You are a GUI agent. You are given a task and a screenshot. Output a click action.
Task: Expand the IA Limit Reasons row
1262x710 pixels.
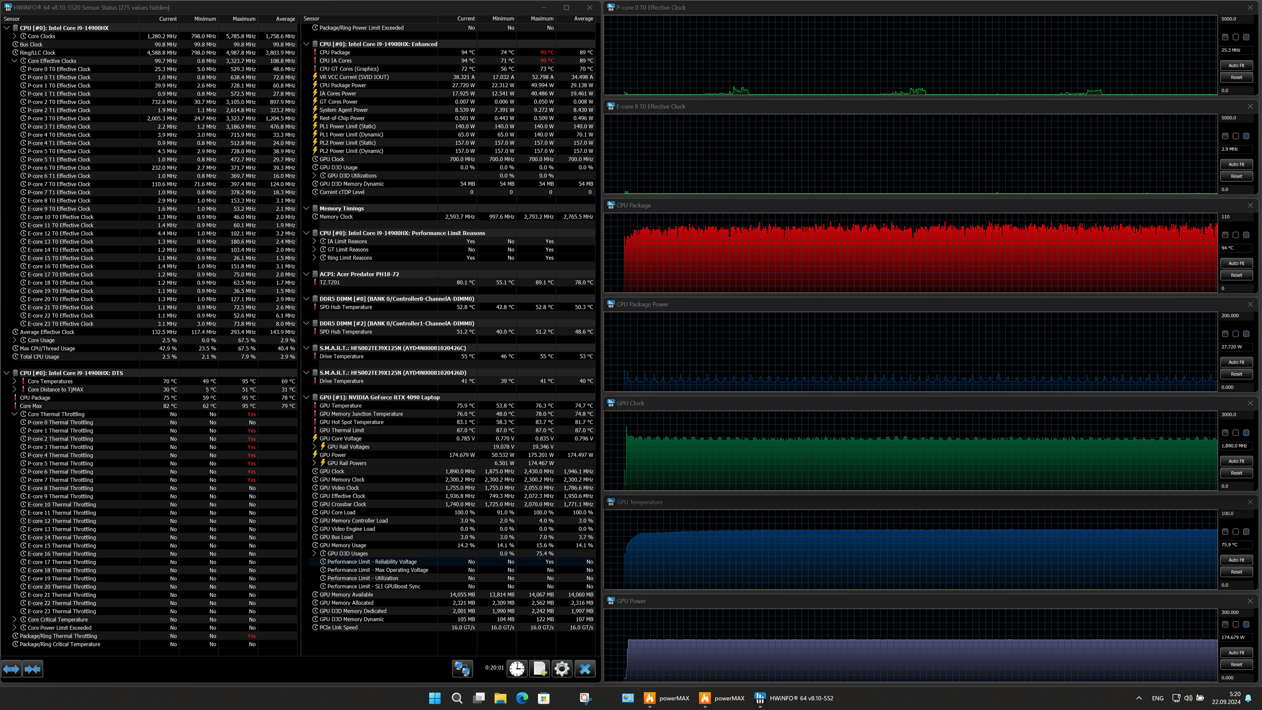314,241
